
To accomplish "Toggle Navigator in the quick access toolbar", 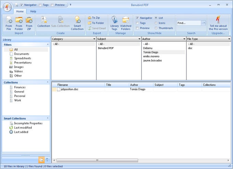I will pyautogui.click(x=22, y=5).
